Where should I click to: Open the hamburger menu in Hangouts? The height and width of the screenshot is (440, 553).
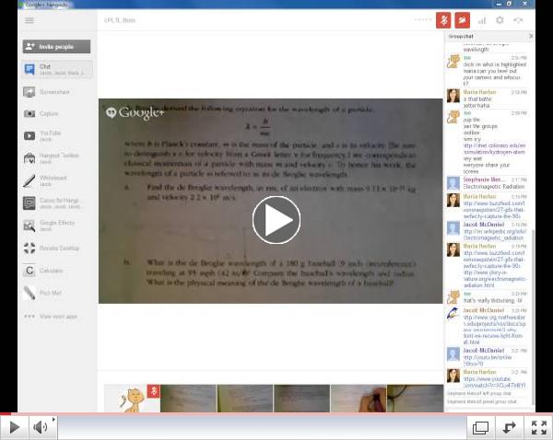pos(30,19)
